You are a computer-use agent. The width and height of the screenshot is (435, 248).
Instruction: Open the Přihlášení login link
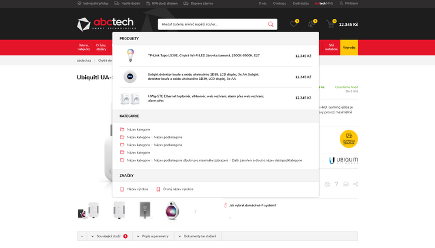(x=351, y=4)
